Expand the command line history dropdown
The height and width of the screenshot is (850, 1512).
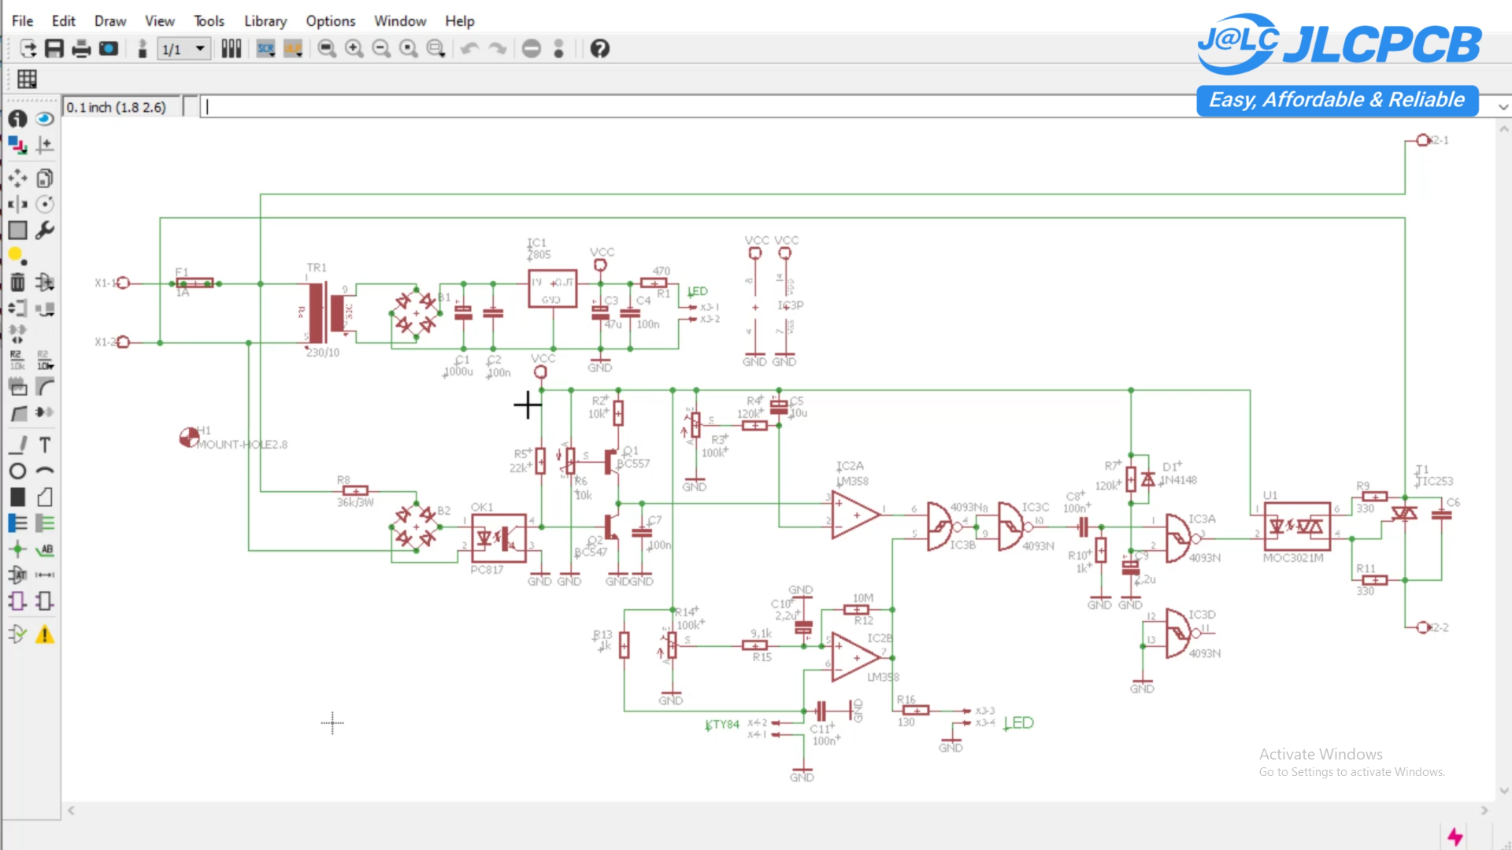[x=1503, y=107]
